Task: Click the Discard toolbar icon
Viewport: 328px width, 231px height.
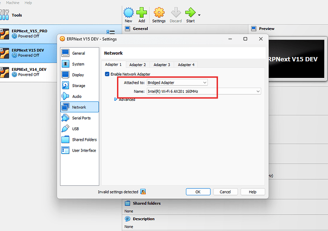Action: pyautogui.click(x=176, y=15)
